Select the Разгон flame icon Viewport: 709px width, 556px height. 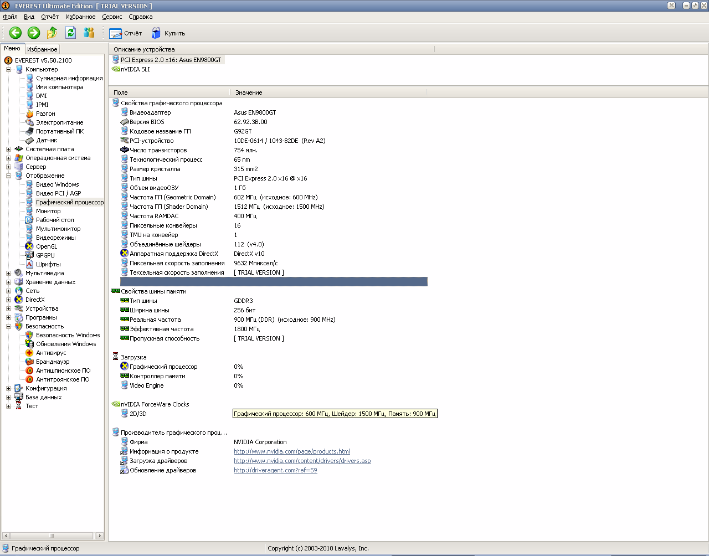[x=30, y=114]
